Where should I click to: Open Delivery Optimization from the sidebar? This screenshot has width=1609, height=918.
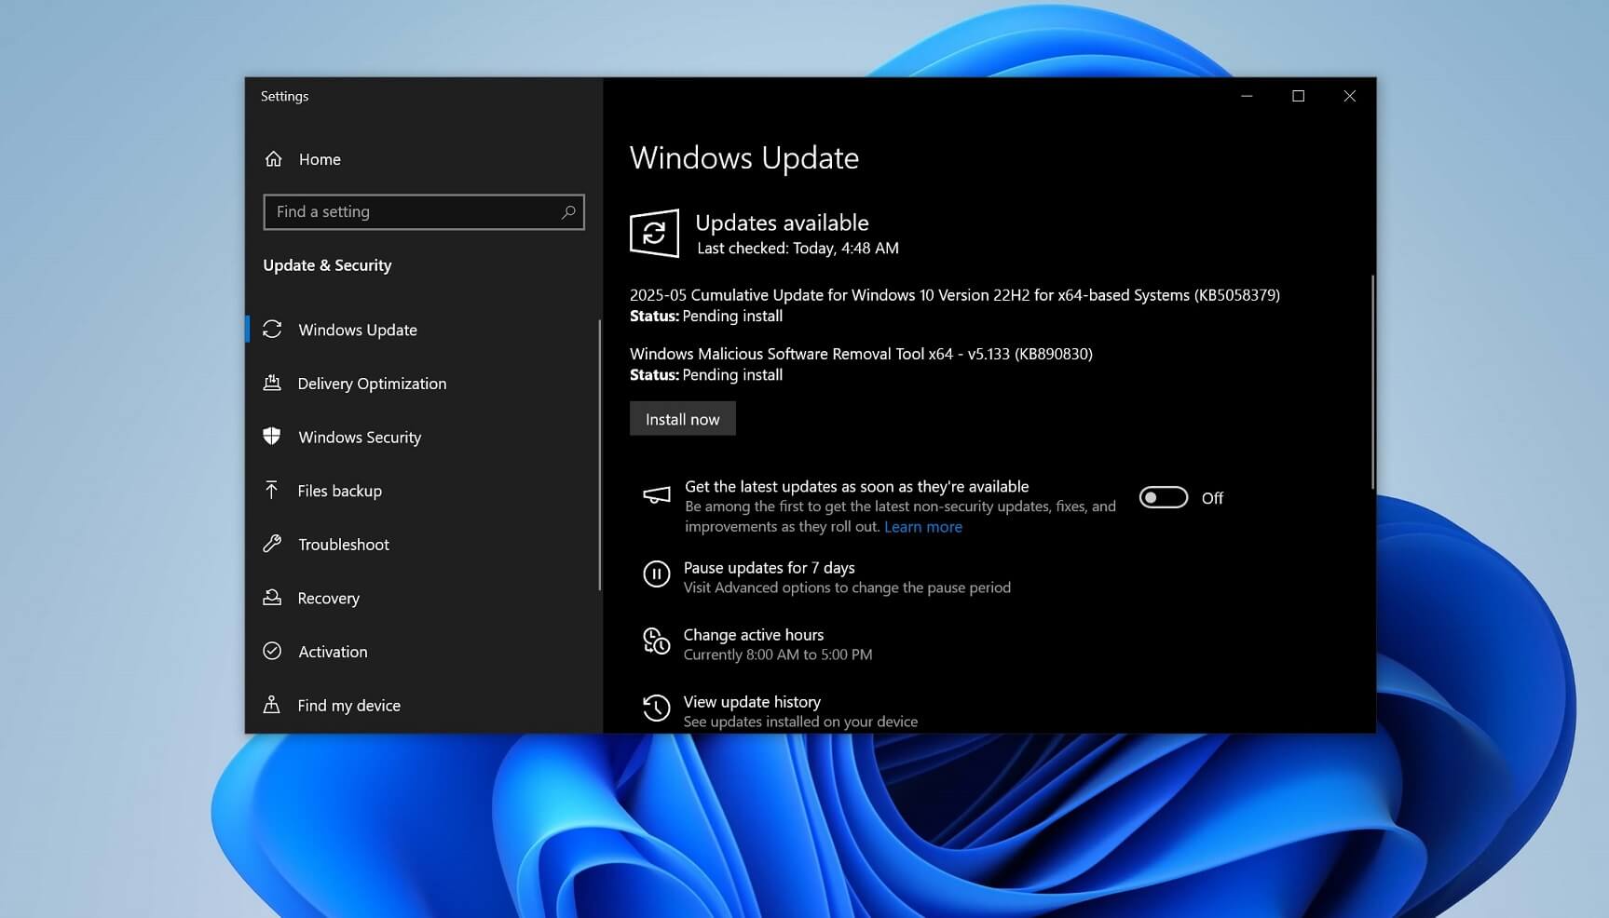pos(273,383)
